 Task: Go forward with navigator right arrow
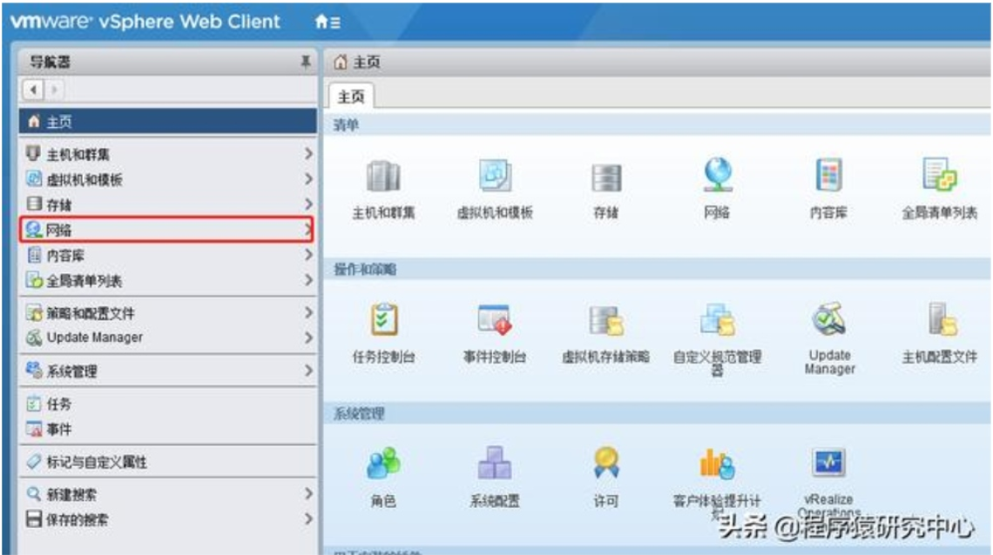pos(54,90)
